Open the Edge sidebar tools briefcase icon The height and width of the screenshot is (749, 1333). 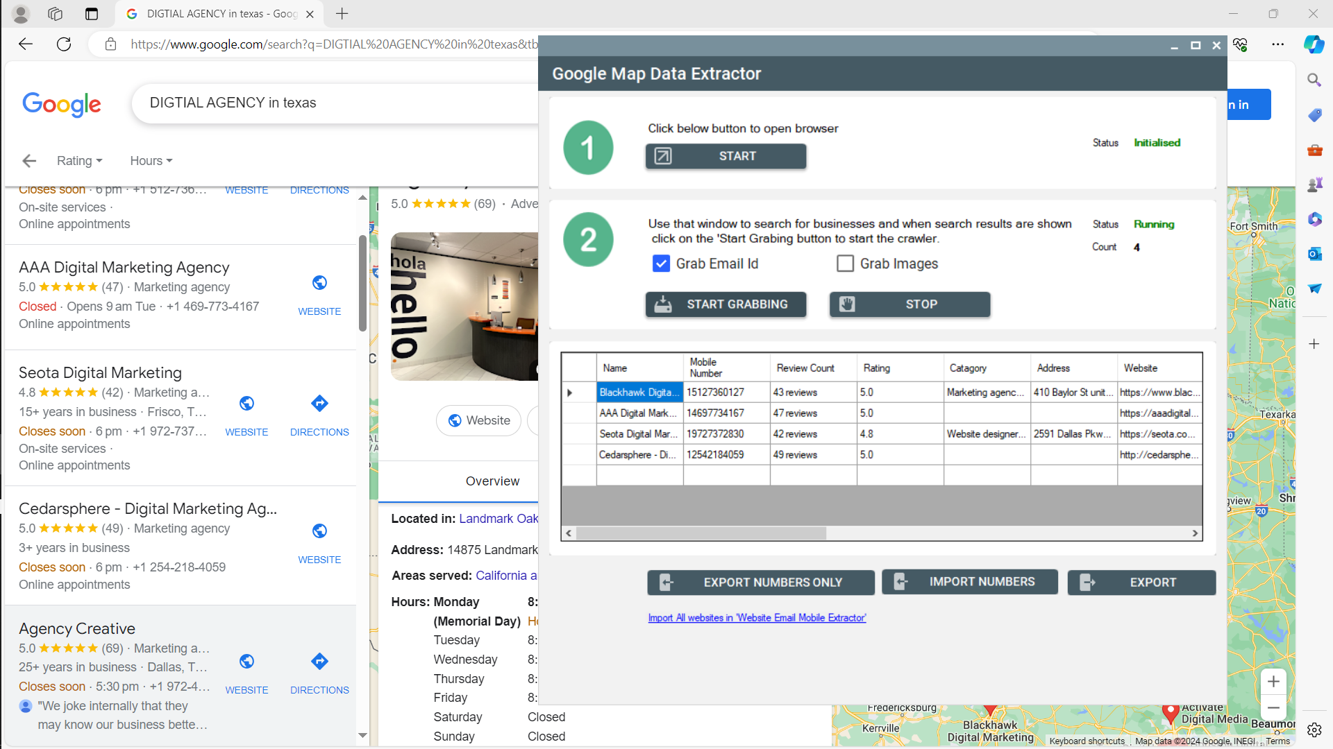click(1314, 150)
